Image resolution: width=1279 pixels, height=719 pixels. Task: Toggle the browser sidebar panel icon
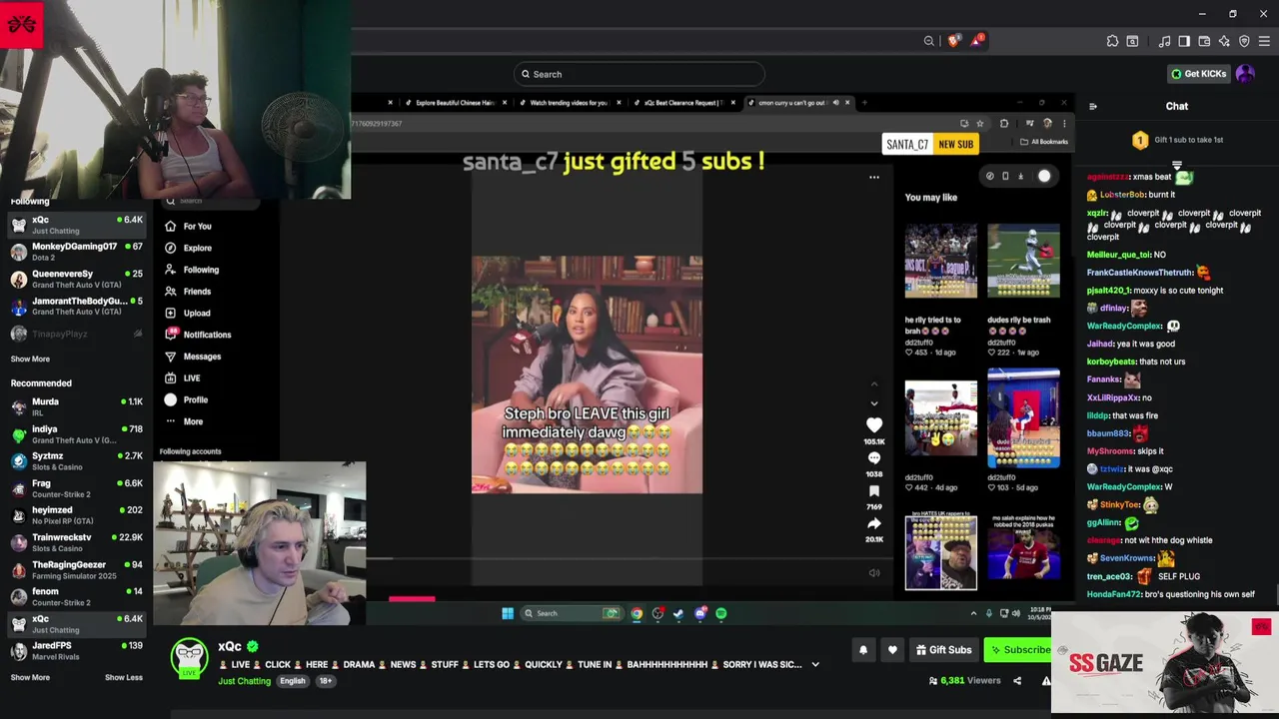(x=1184, y=41)
